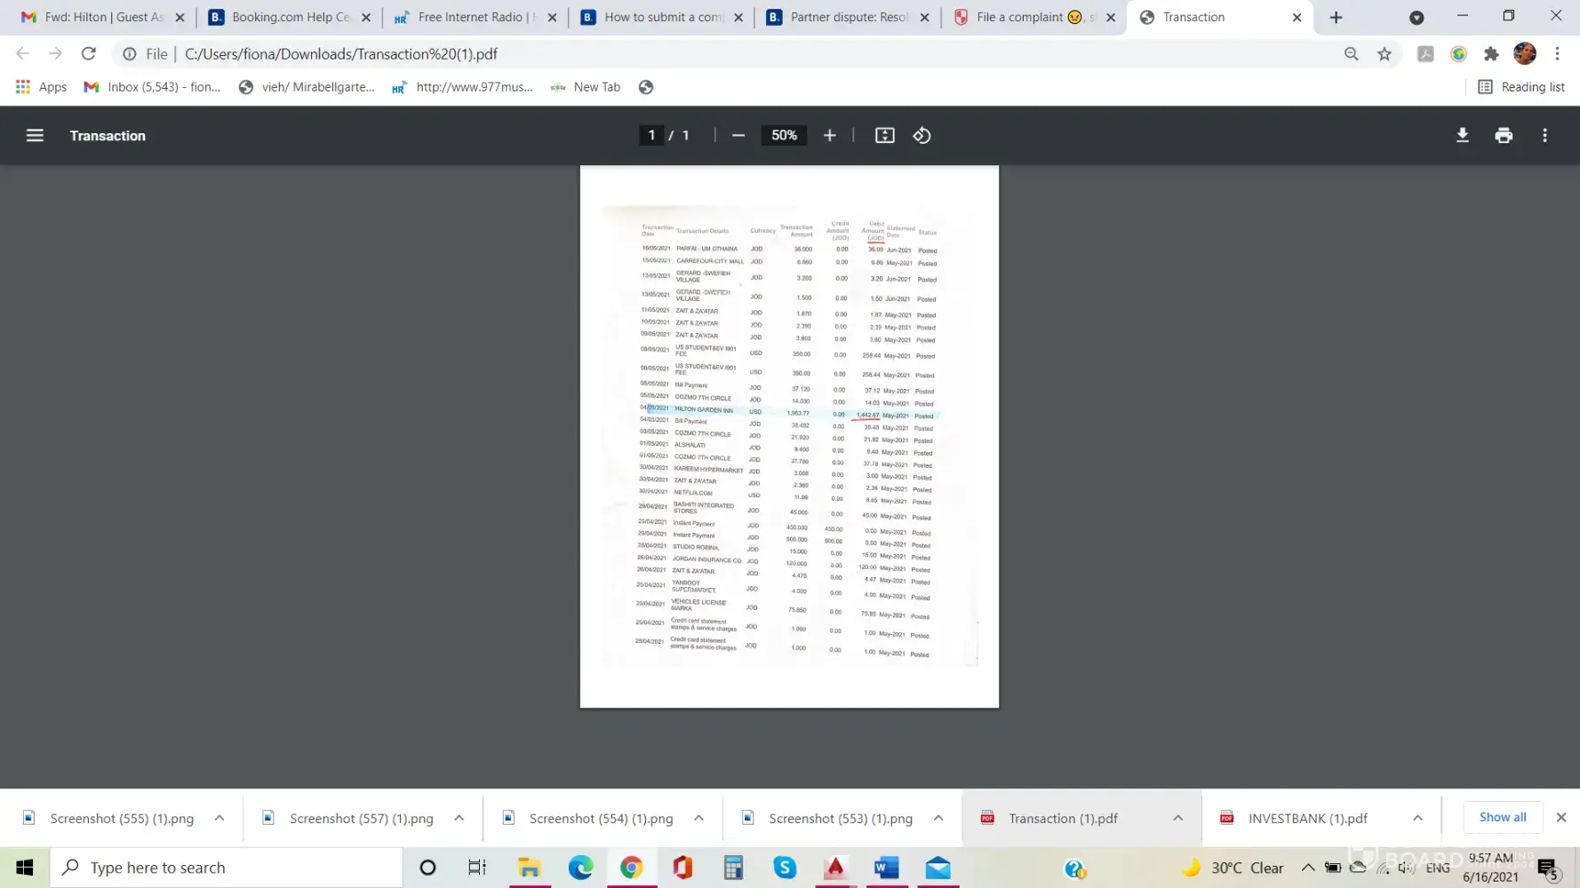Viewport: 1580px width, 888px height.
Task: Expand options for Screenshot (555) (1).png download
Action: pos(219,818)
